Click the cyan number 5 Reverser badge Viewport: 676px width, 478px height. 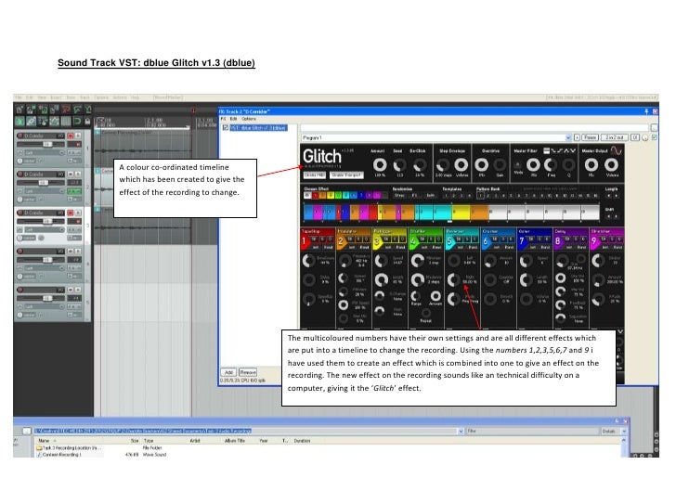tap(449, 242)
